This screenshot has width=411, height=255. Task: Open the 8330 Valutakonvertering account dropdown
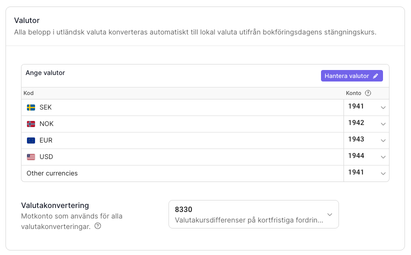tap(253, 214)
